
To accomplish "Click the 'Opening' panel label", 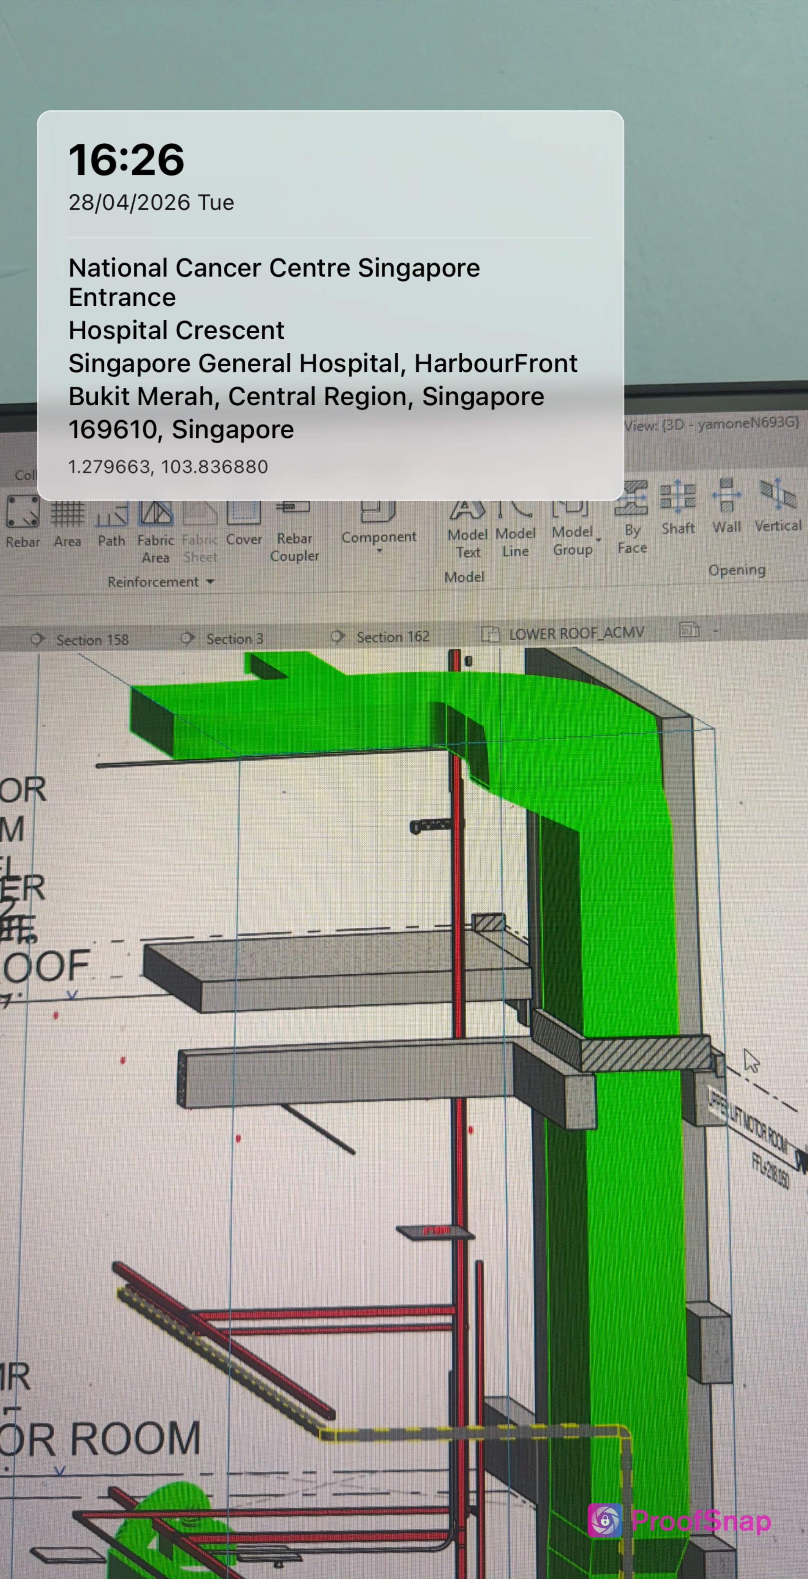I will [x=737, y=570].
